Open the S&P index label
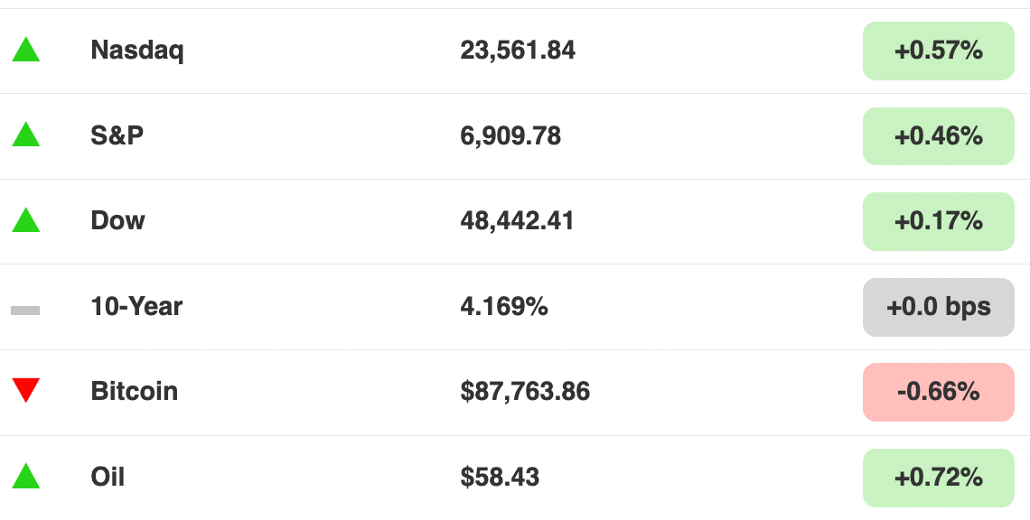1030x520 pixels. pyautogui.click(x=117, y=135)
